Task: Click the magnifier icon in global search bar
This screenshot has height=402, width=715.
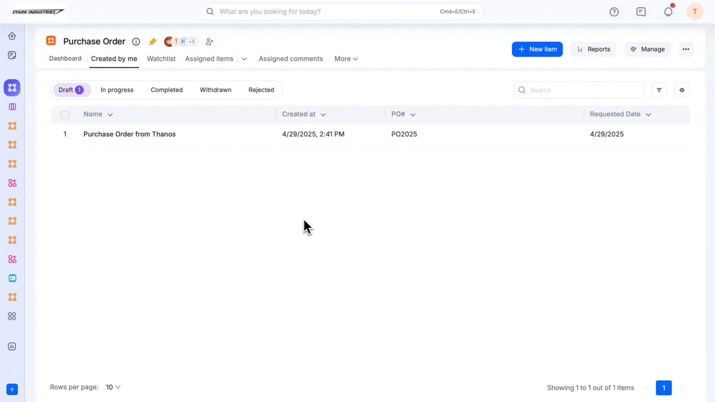Action: [210, 12]
